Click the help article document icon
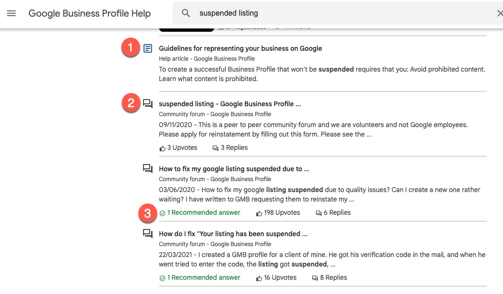Viewport: 503px width, 294px height. [x=148, y=48]
